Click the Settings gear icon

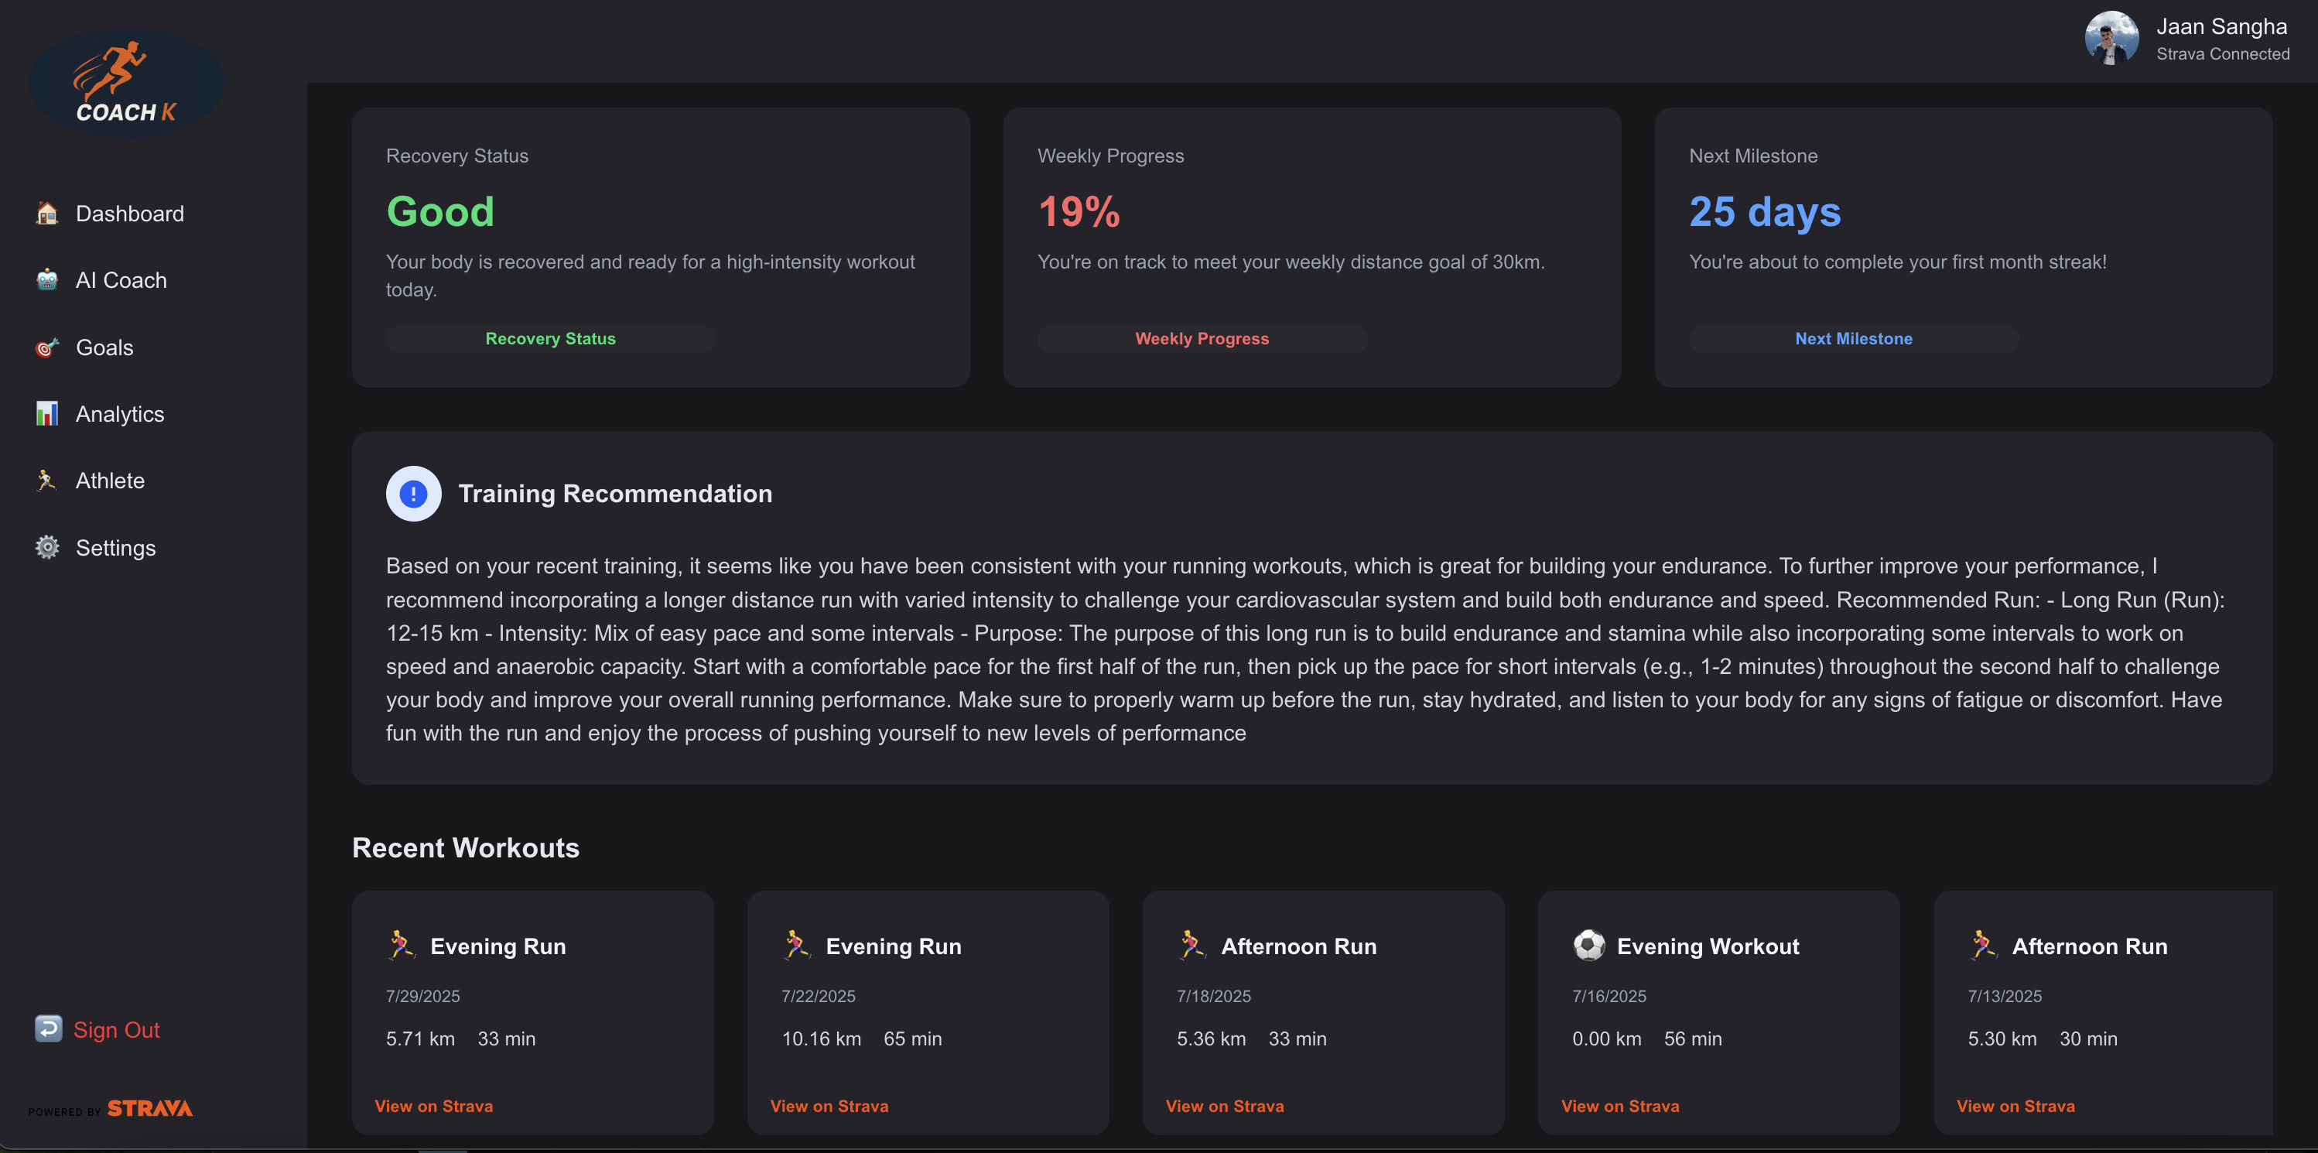click(46, 547)
